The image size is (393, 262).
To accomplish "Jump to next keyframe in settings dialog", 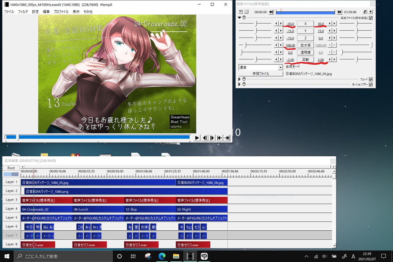I will point(339,12).
